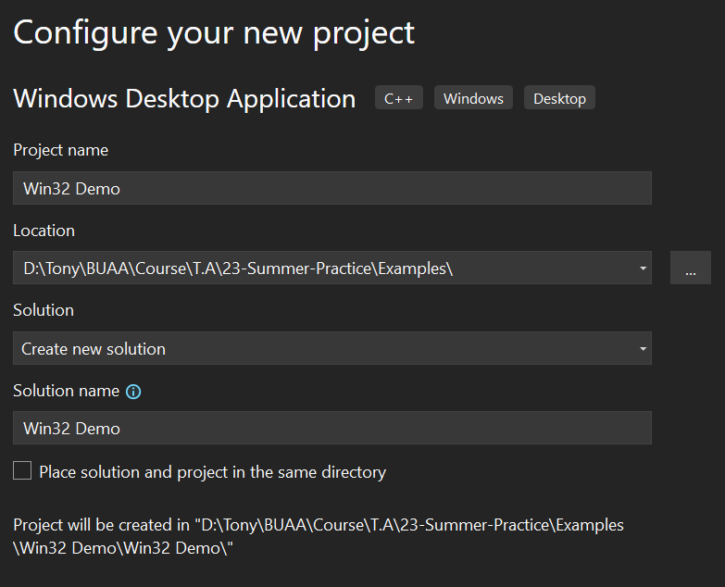
Task: Click into the Project name text field
Action: [x=331, y=189]
